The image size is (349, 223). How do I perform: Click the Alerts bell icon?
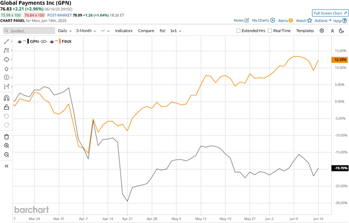pyautogui.click(x=291, y=20)
